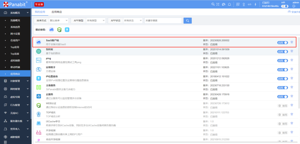Delete the ping app
Screen dimensions: 300x144
pyautogui.click(x=292, y=60)
